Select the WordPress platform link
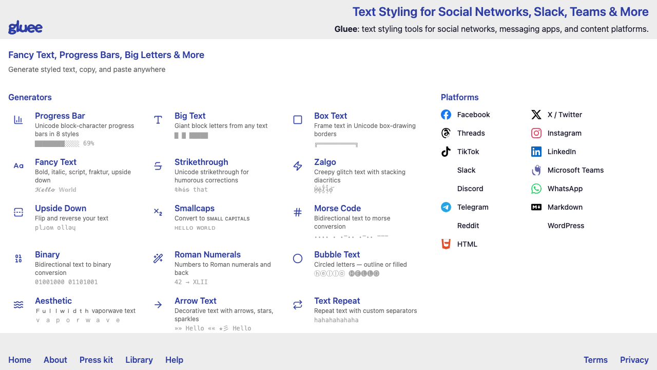Viewport: 657px width, 370px height. click(566, 226)
